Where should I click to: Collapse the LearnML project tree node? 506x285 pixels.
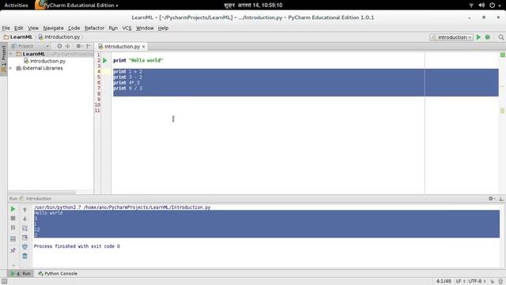[11, 54]
